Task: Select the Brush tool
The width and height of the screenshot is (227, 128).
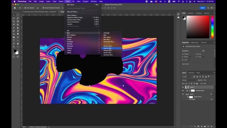Action: pyautogui.click(x=14, y=28)
